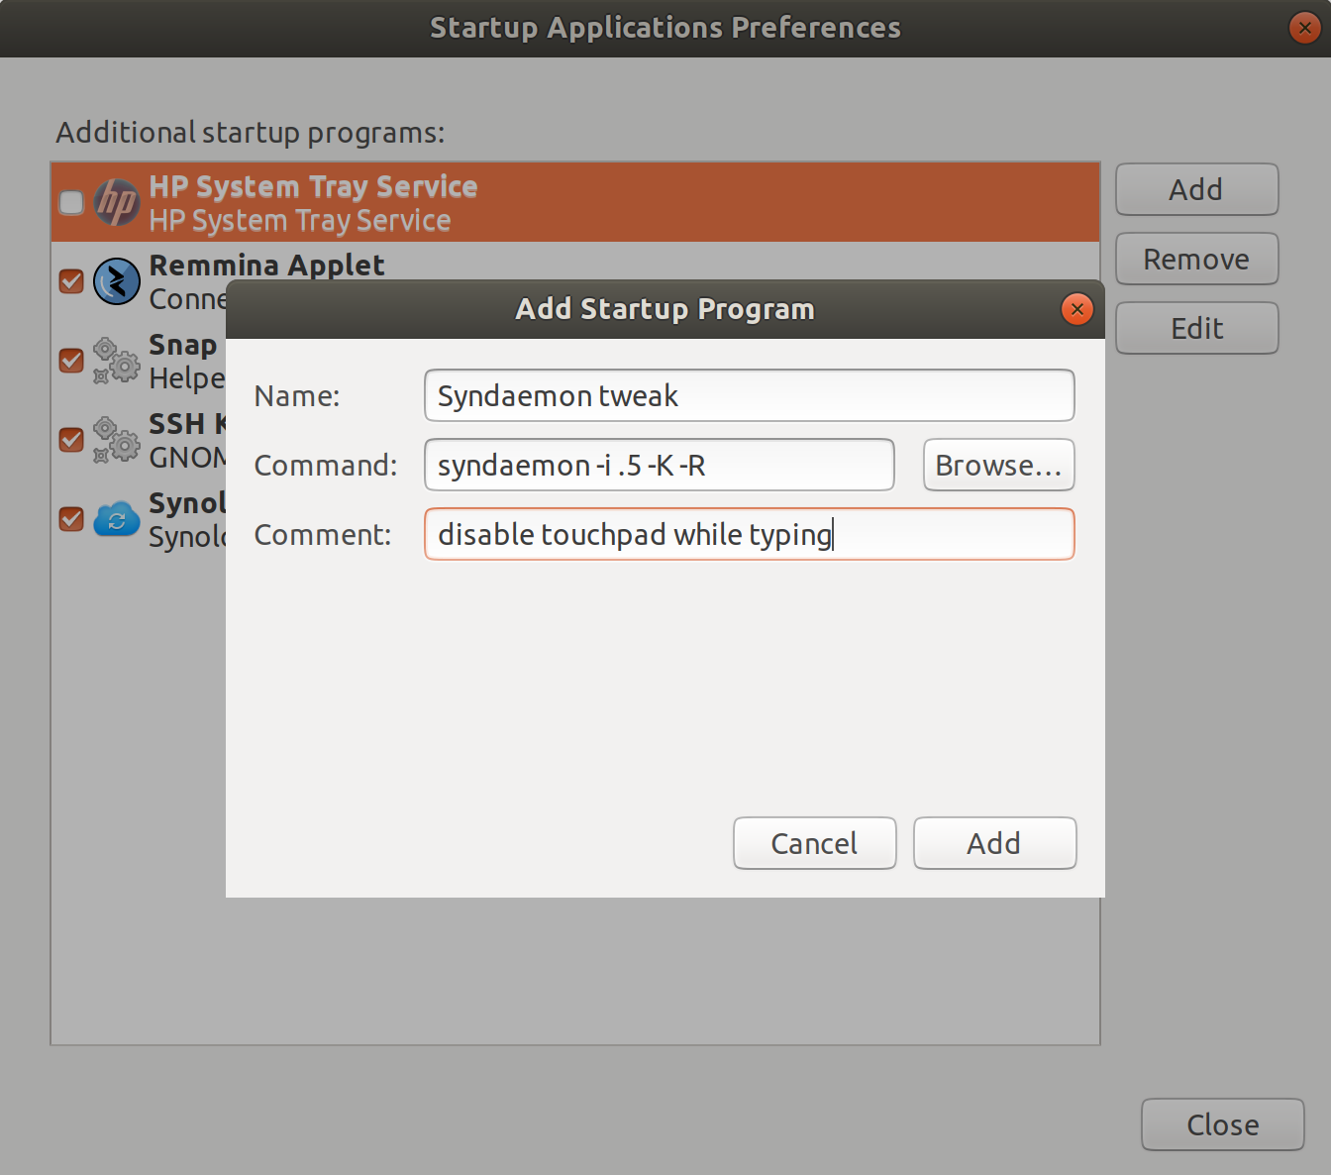Untick the SSH Key agent checkbox
The width and height of the screenshot is (1331, 1175).
(x=71, y=440)
